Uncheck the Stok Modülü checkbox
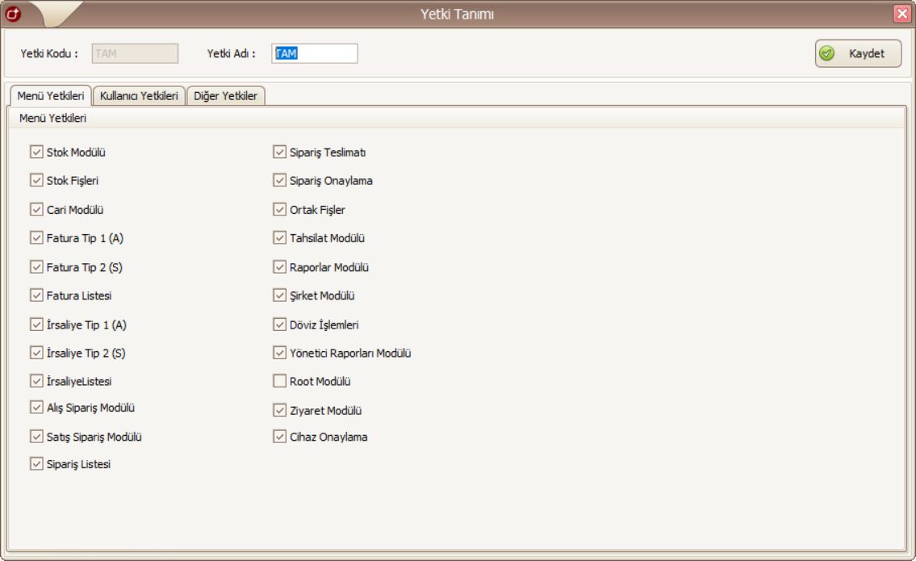916x561 pixels. [x=36, y=152]
